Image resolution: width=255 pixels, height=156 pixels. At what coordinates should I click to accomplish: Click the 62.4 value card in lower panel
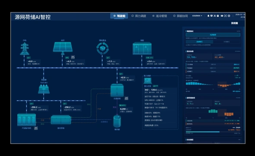point(227,103)
